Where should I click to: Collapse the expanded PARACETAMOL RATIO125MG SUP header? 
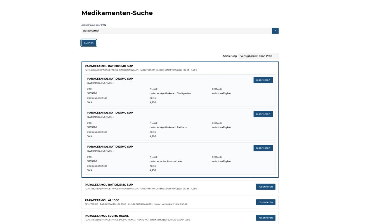pos(109,66)
